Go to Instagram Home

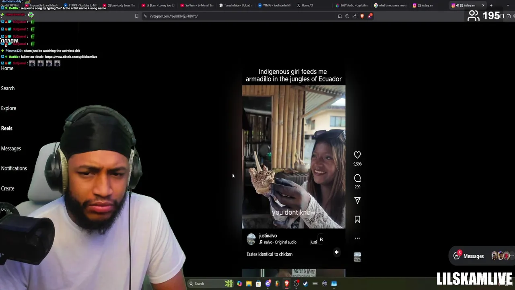[x=7, y=68]
